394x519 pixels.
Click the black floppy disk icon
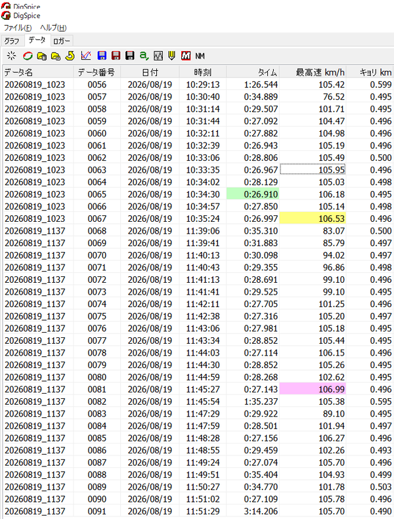tap(130, 56)
